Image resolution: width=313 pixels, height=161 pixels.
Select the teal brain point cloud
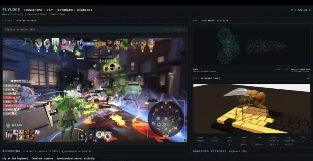tap(228, 46)
